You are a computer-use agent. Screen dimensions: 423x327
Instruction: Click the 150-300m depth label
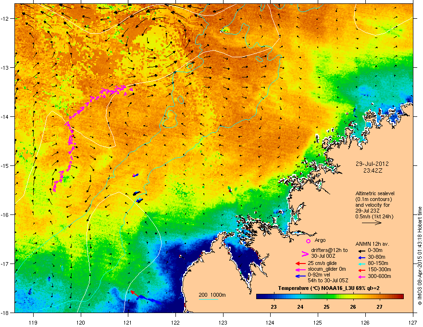(379, 269)
